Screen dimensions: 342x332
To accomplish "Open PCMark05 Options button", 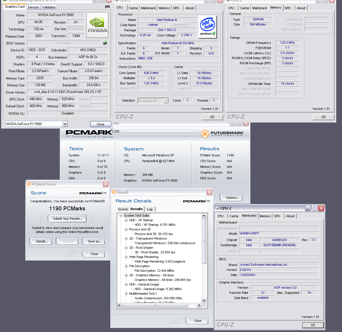I will click(x=232, y=198).
